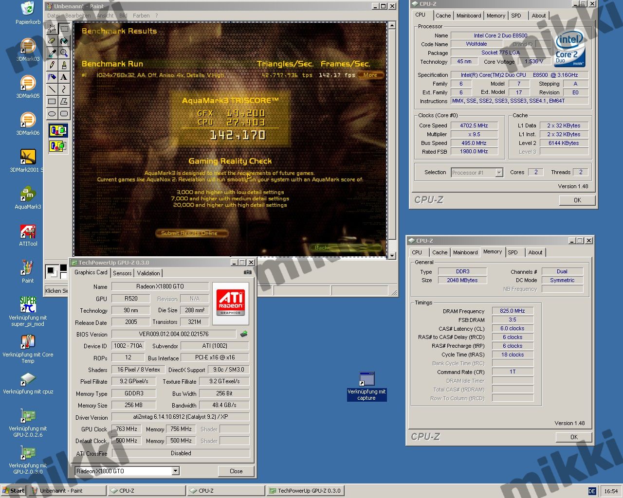Click Paint's vertical scrollbar down arrow
623x498 pixels.
pos(392,255)
